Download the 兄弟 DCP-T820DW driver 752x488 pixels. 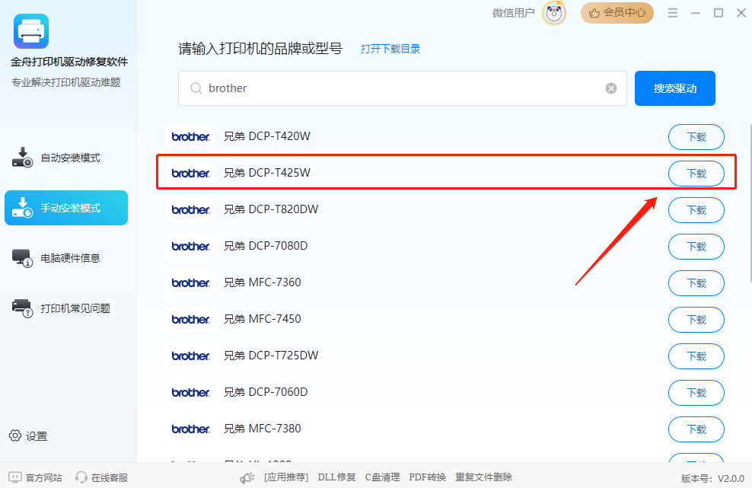pyautogui.click(x=696, y=210)
